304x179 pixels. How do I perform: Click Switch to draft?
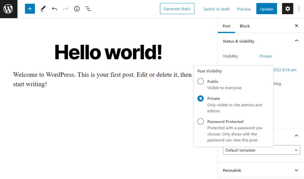click(x=216, y=9)
